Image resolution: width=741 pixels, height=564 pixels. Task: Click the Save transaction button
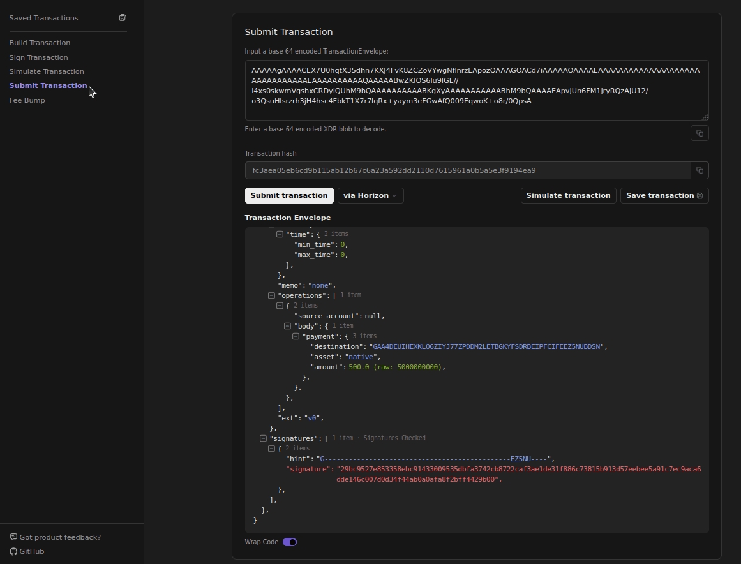tap(664, 196)
